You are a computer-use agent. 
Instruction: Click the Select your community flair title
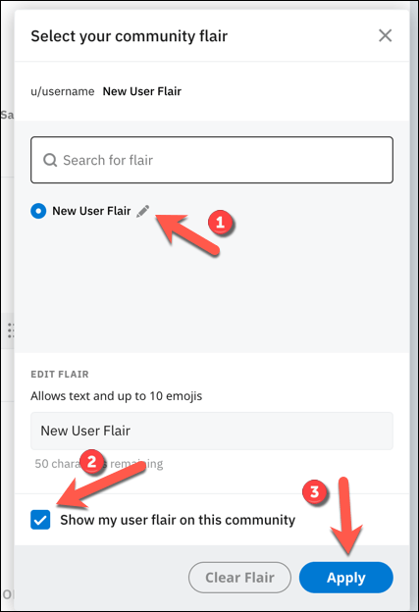(x=130, y=36)
